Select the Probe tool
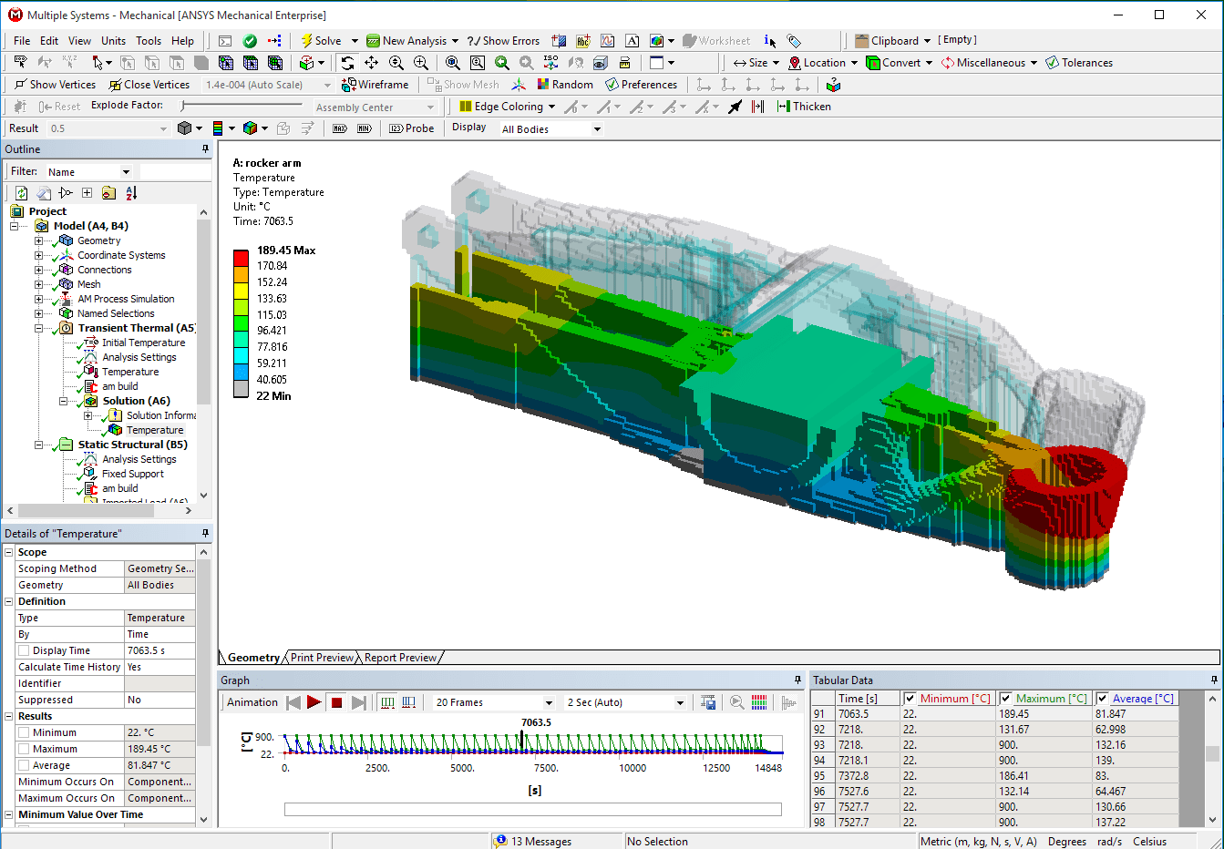Screen dimensions: 1224x849 coord(412,128)
